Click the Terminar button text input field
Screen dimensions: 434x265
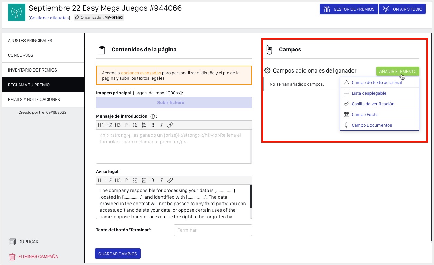(x=213, y=230)
